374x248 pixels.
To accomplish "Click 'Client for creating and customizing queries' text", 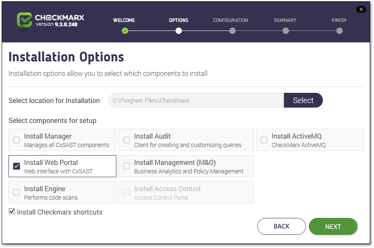I will pos(188,145).
